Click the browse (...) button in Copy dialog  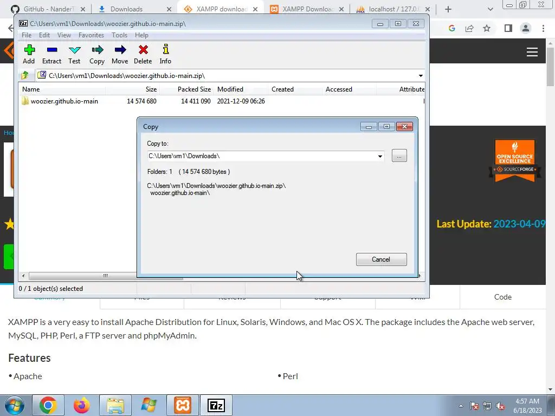(x=399, y=156)
